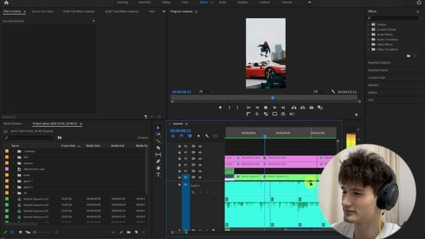Stop playback in Program monitor
This screenshot has height=239, width=425.
point(266,108)
